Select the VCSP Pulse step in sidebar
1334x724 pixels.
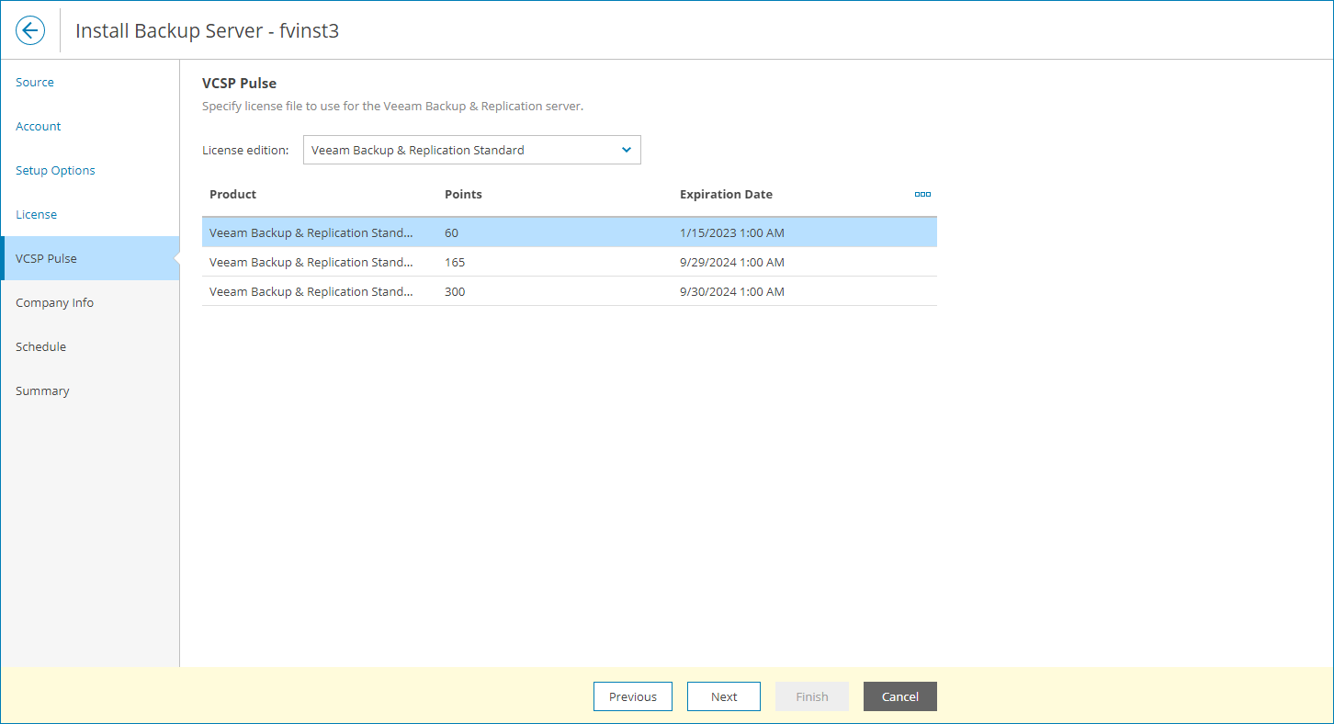[46, 258]
